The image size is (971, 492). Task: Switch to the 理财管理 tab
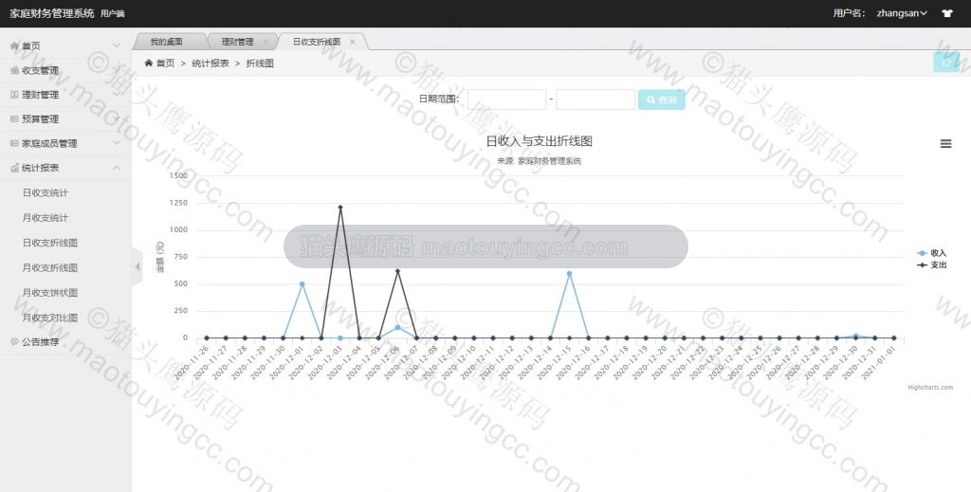pyautogui.click(x=238, y=42)
